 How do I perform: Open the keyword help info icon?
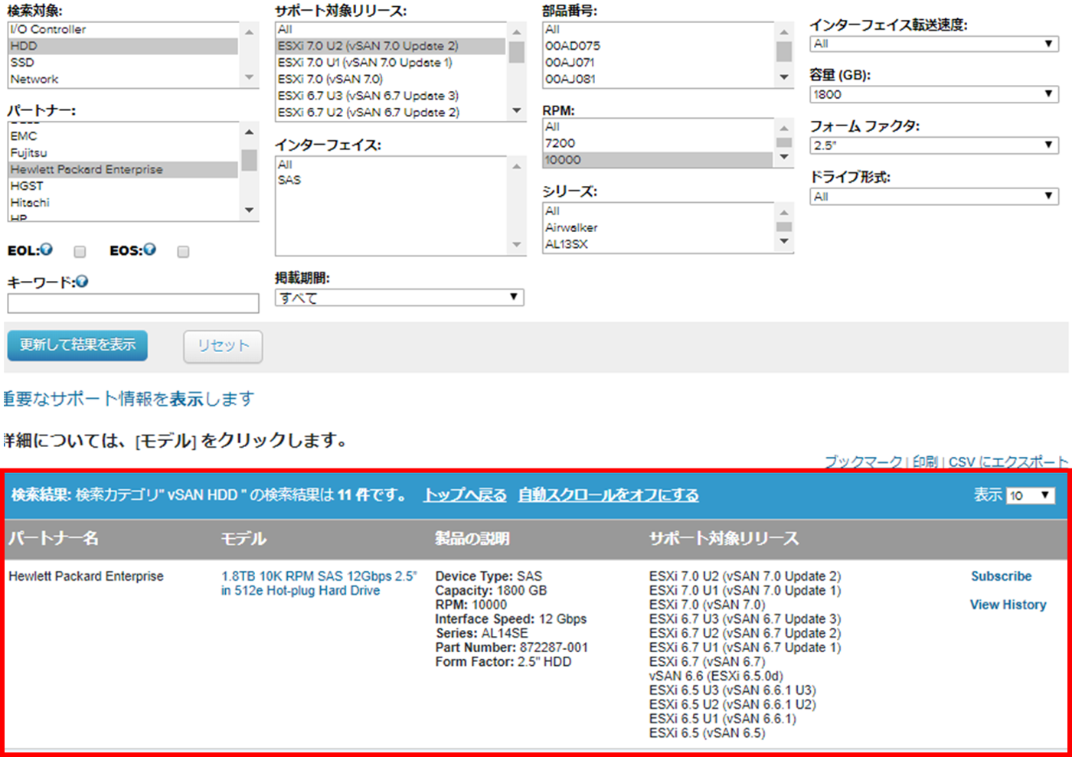click(82, 282)
